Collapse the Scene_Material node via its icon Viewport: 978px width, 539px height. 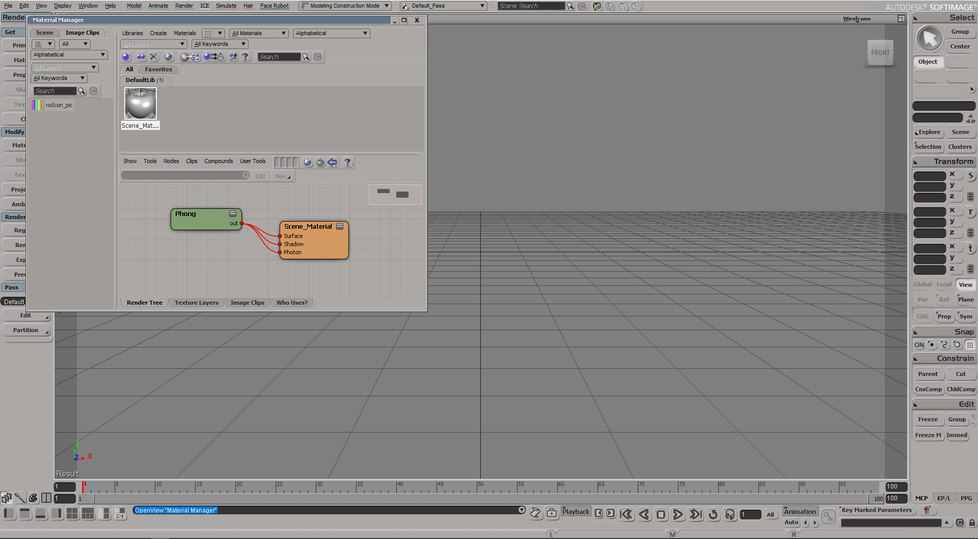(340, 227)
